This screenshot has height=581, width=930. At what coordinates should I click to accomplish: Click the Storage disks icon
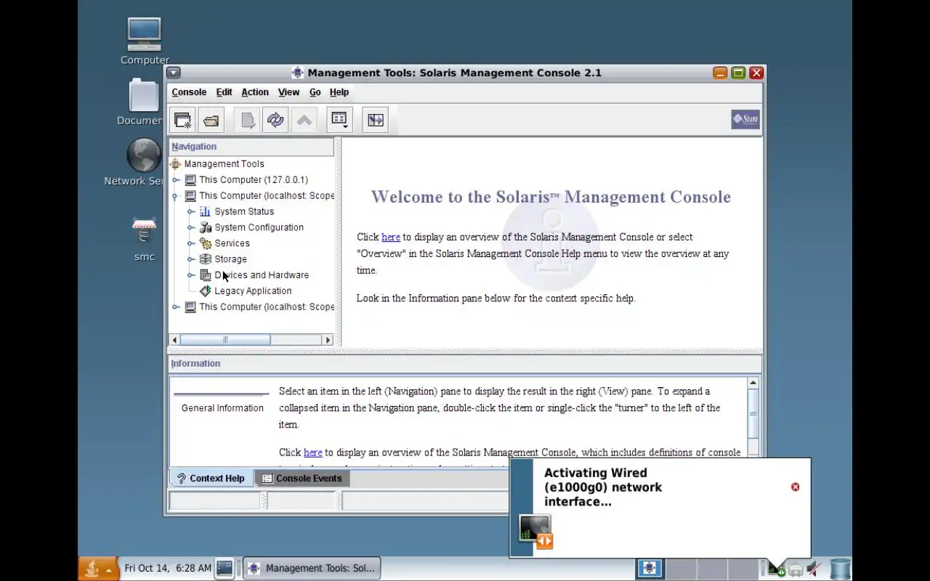click(205, 259)
